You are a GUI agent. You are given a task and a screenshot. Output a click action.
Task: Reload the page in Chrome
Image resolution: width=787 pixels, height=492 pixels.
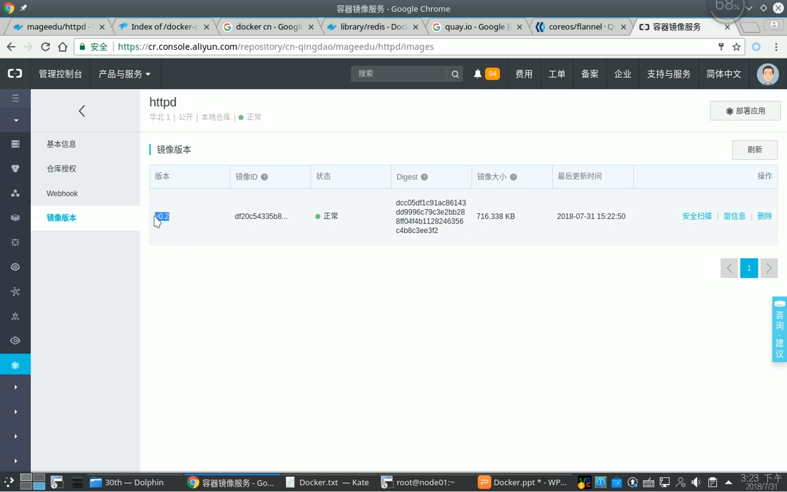pos(45,46)
